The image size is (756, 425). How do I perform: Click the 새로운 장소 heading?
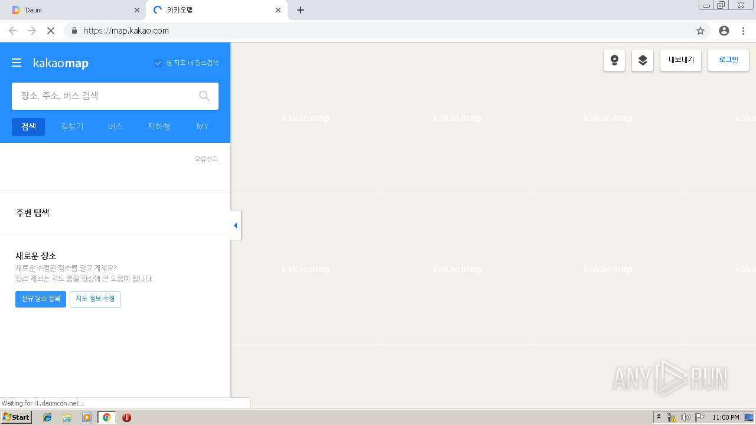tap(36, 256)
